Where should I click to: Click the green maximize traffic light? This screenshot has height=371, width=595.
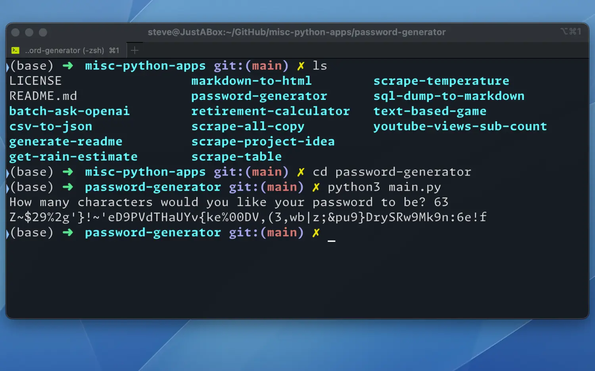[x=43, y=32]
